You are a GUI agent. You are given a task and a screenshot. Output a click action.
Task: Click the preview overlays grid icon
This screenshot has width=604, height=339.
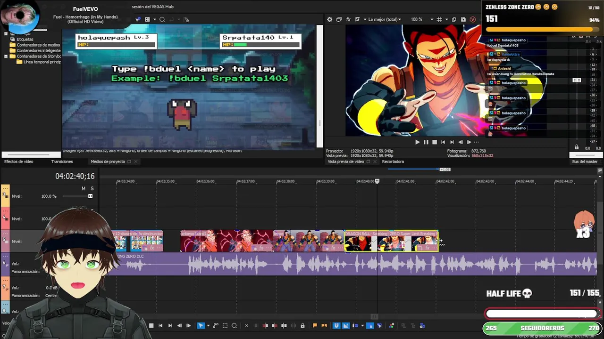click(x=439, y=19)
